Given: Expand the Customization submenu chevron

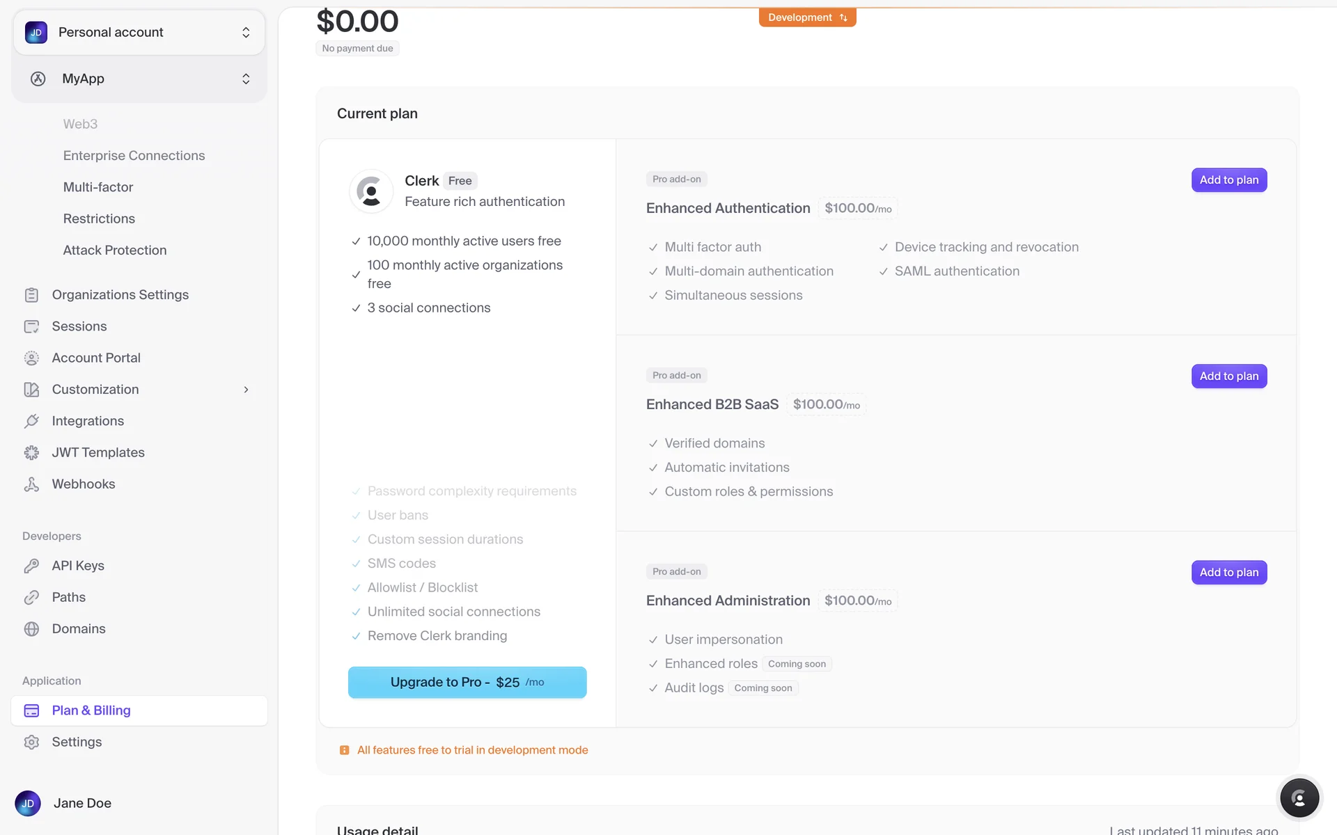Looking at the screenshot, I should 246,390.
